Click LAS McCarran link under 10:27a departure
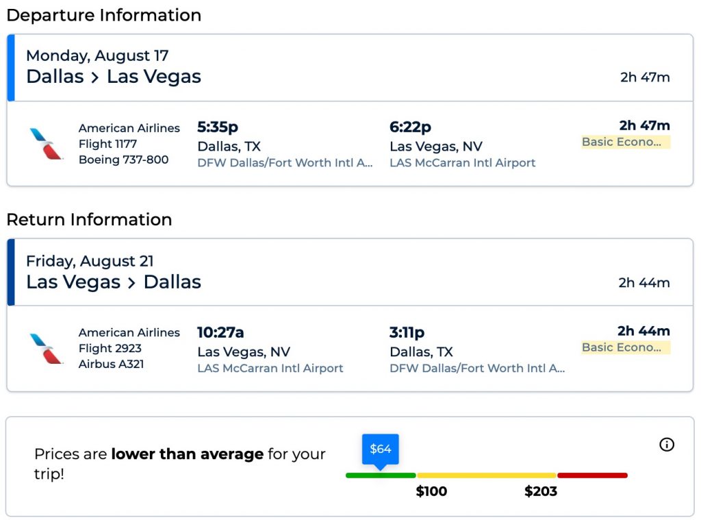 tap(270, 369)
